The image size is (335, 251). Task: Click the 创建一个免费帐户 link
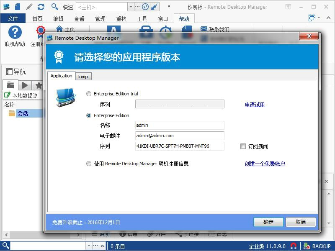265,164
